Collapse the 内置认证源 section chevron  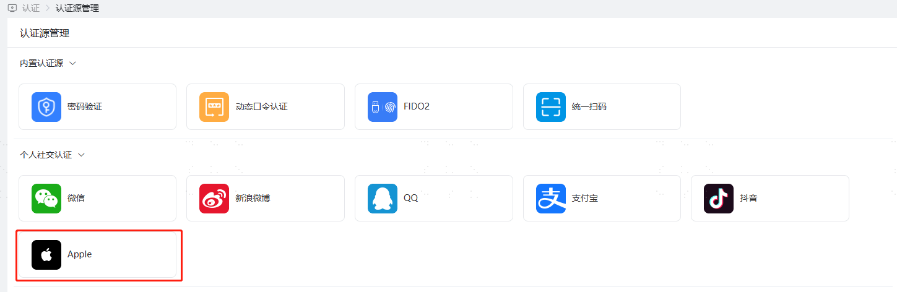[x=72, y=63]
